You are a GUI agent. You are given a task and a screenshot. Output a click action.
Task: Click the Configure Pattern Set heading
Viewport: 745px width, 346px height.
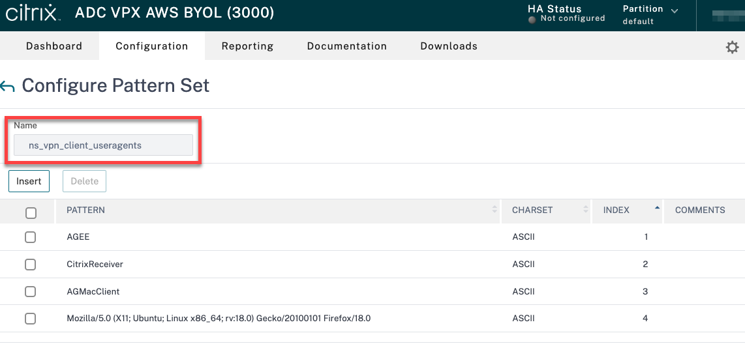coord(115,86)
